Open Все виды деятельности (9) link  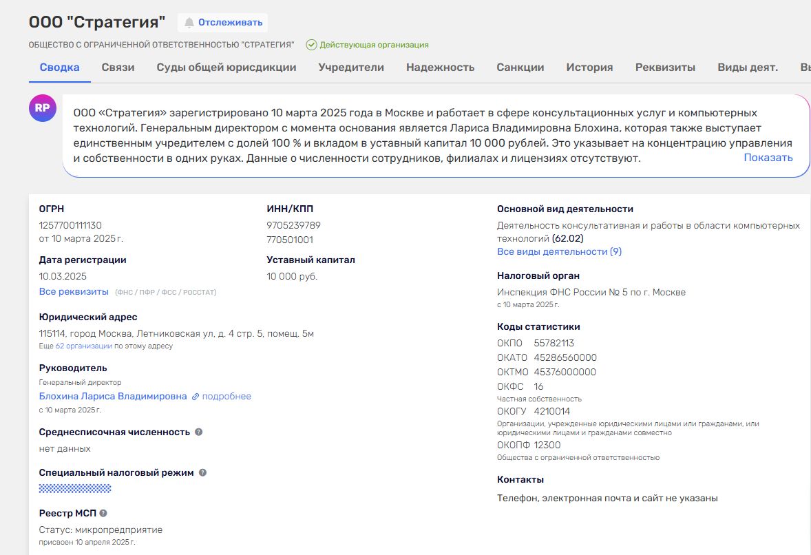click(x=559, y=252)
